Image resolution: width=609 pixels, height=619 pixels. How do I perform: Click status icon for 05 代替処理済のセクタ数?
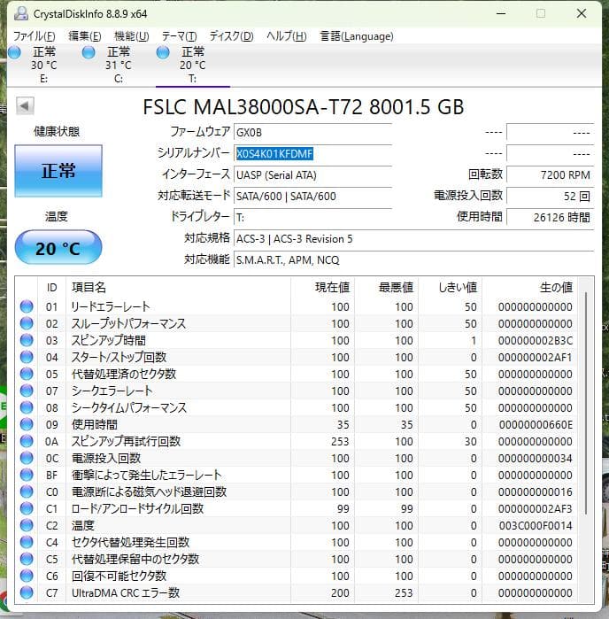(27, 374)
